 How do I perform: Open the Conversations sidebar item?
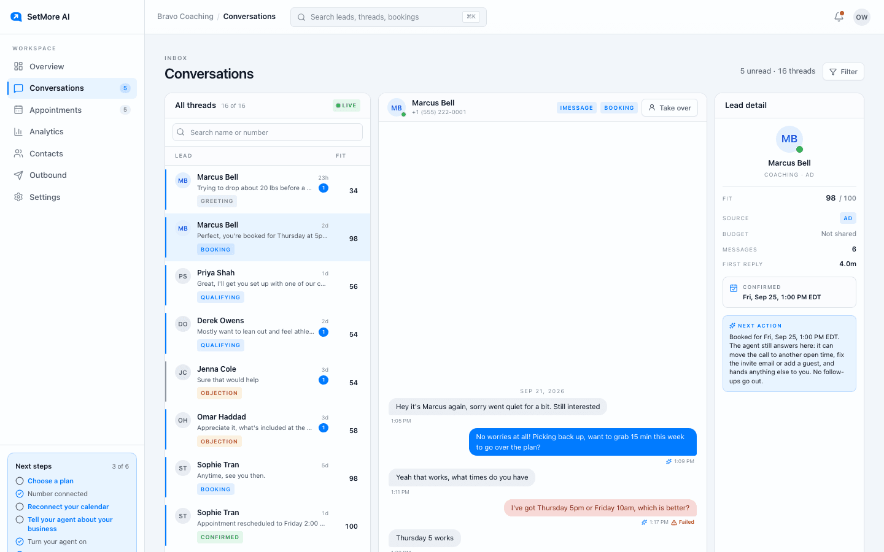tap(72, 88)
